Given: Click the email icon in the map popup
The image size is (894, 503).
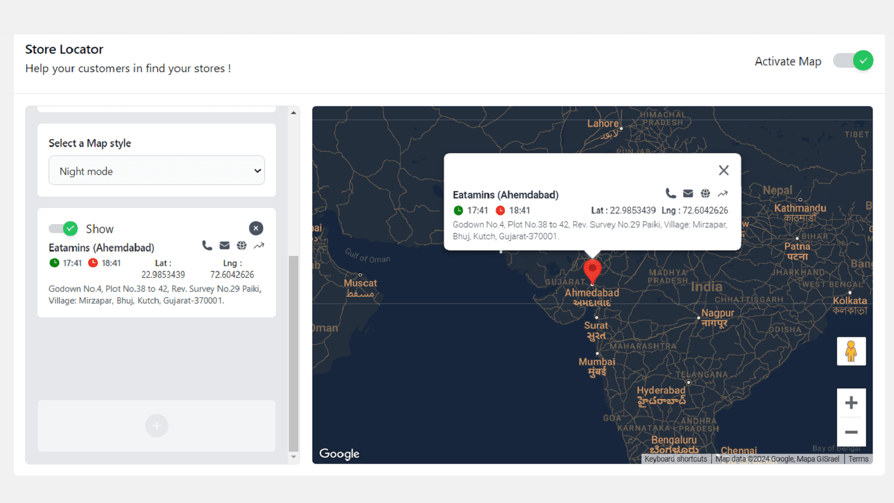Looking at the screenshot, I should [x=688, y=193].
